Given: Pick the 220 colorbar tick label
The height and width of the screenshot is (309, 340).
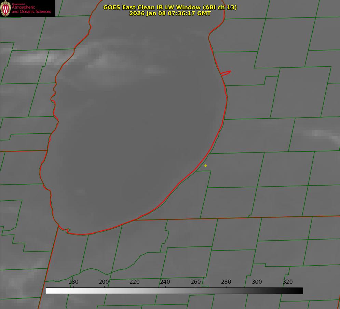Looking at the screenshot, I should [134, 282].
